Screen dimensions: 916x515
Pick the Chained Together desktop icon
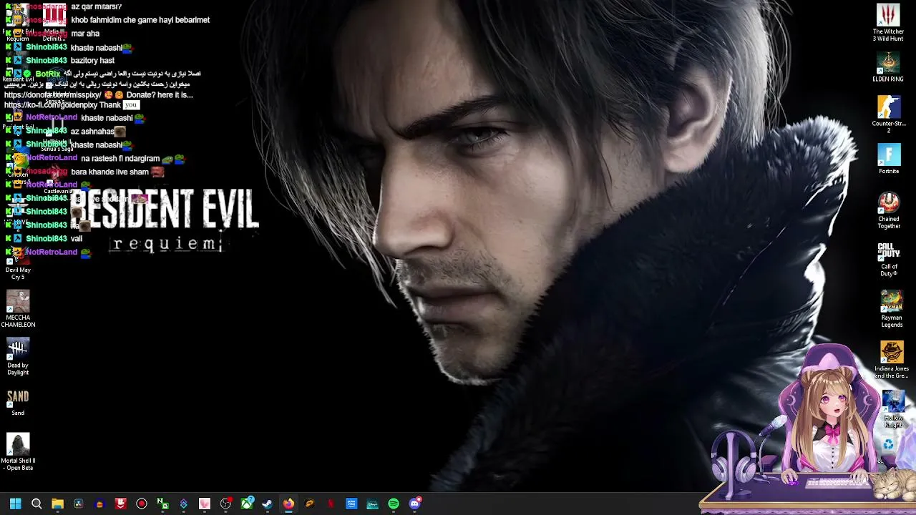click(889, 210)
